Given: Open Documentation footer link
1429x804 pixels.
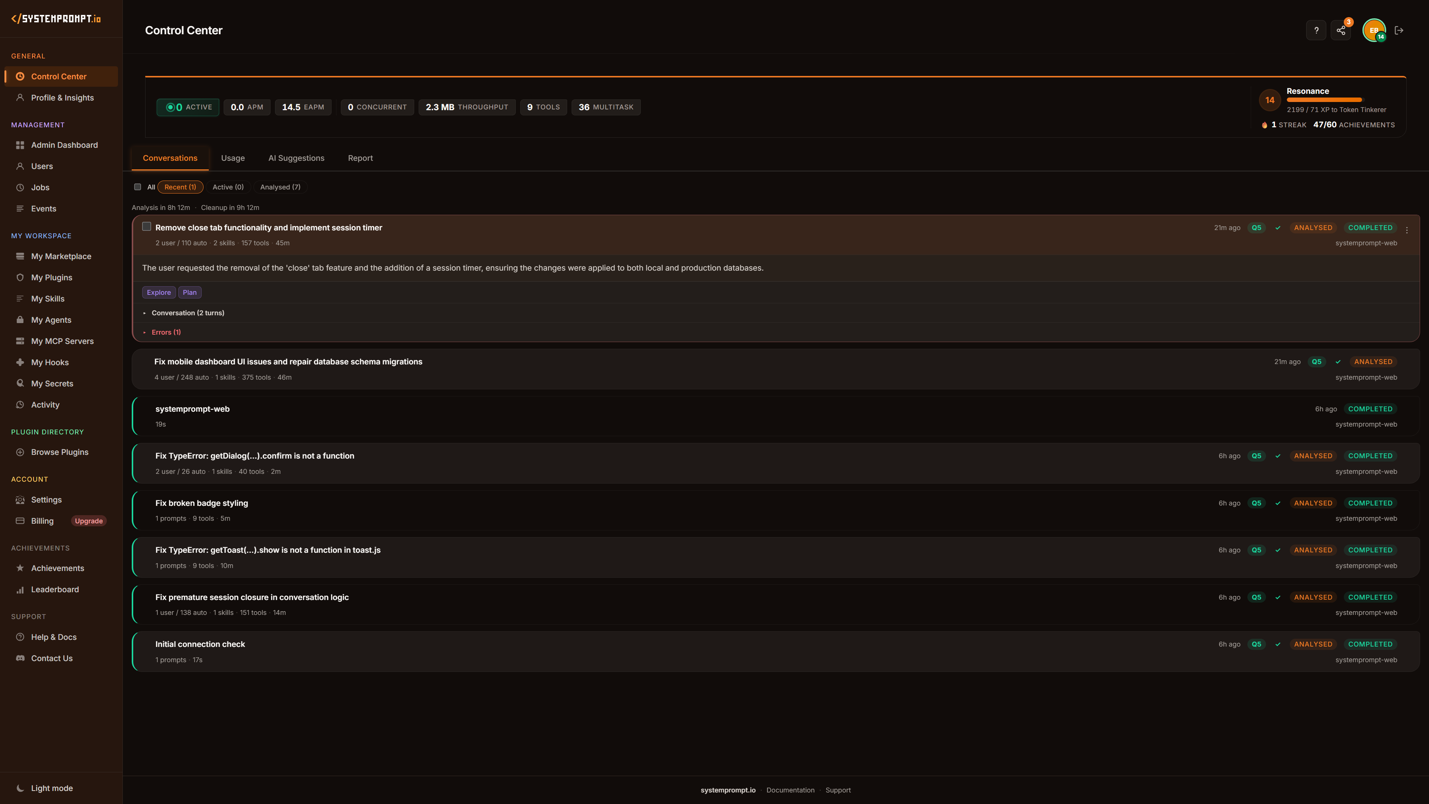Looking at the screenshot, I should pyautogui.click(x=790, y=790).
